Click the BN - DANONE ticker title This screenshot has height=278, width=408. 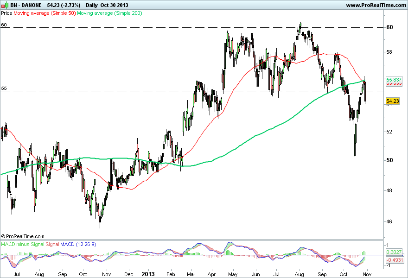[x=26, y=5]
